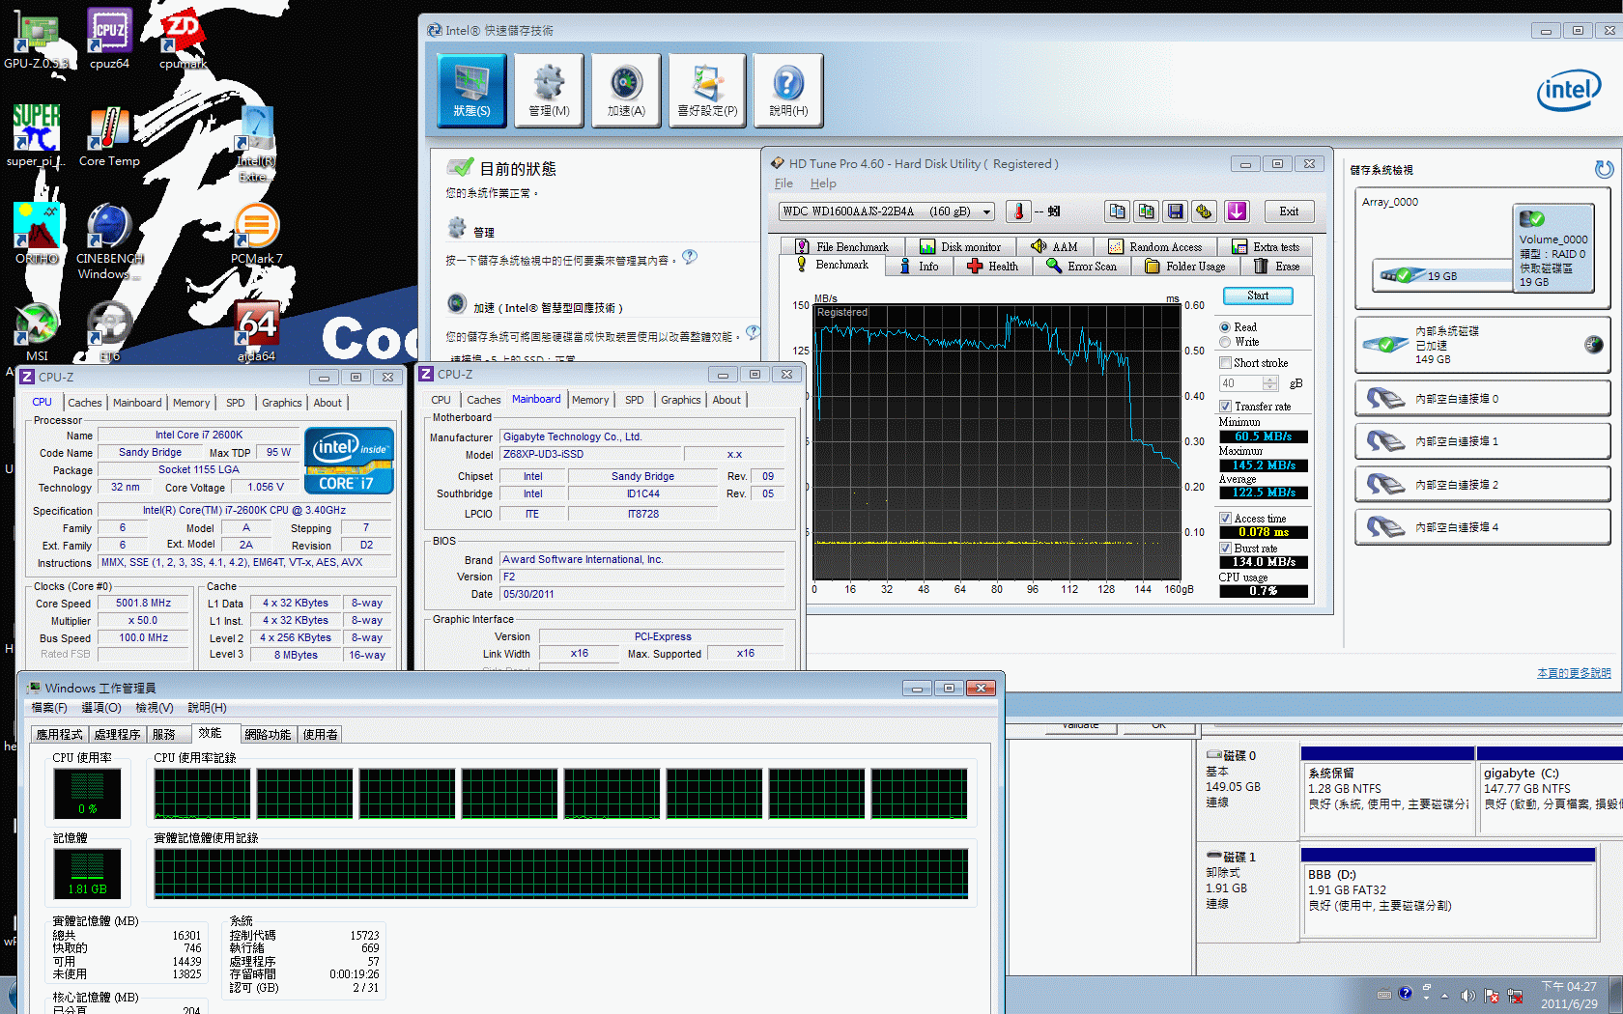
Task: Select the Read radio button in HD Tune
Action: 1225,327
